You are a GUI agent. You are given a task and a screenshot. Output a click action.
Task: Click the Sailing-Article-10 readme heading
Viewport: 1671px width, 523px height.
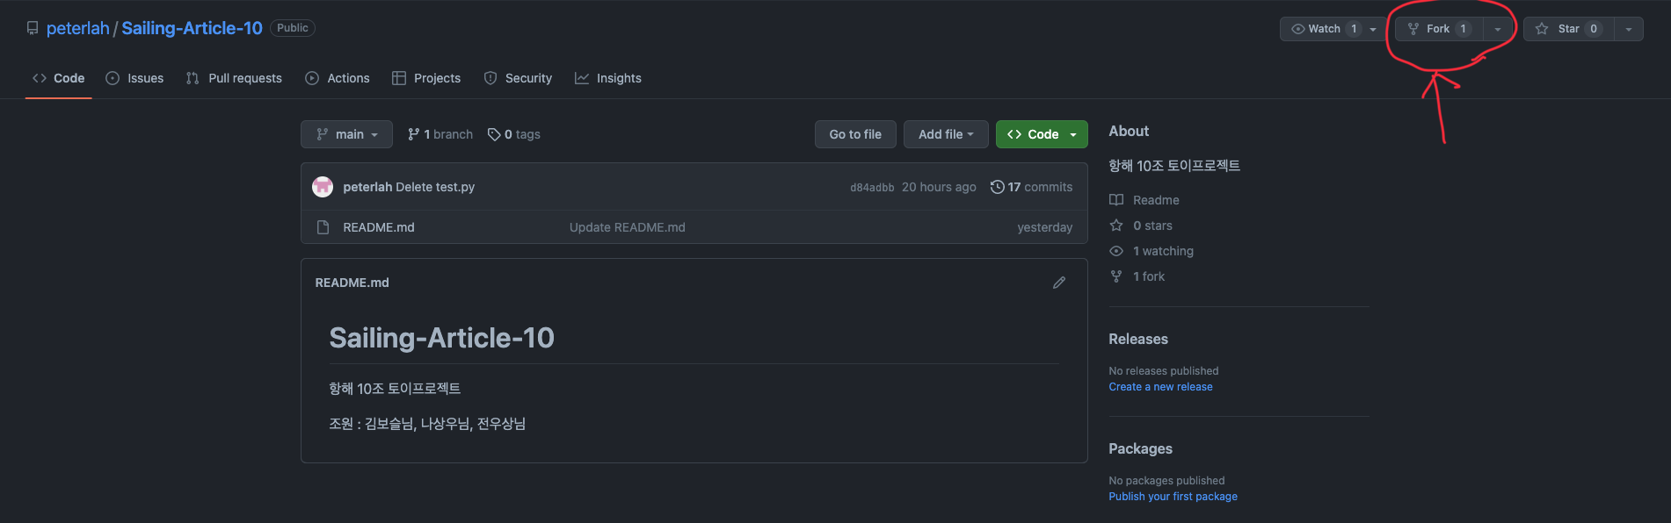pos(441,338)
